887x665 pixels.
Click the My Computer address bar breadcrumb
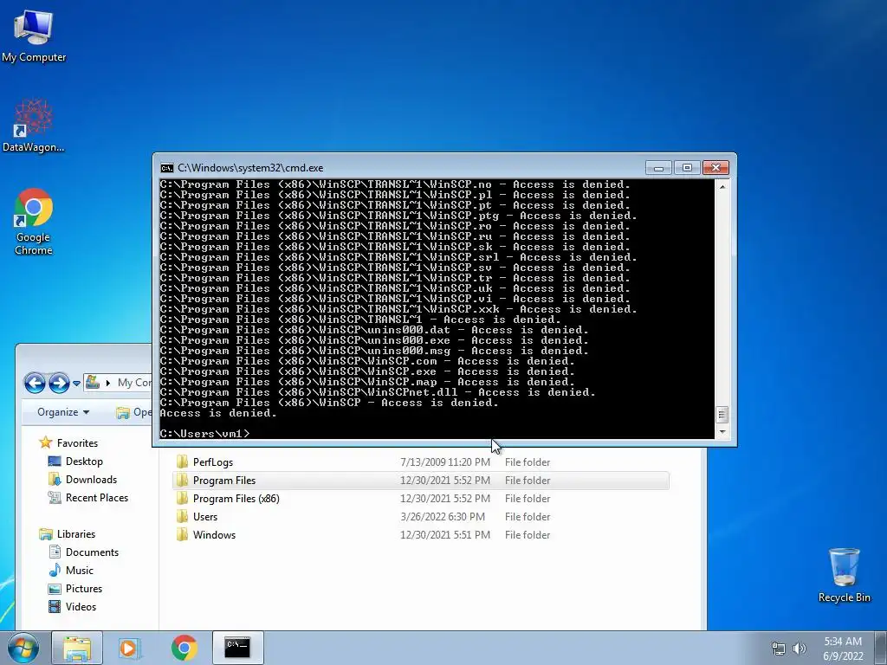coord(134,383)
